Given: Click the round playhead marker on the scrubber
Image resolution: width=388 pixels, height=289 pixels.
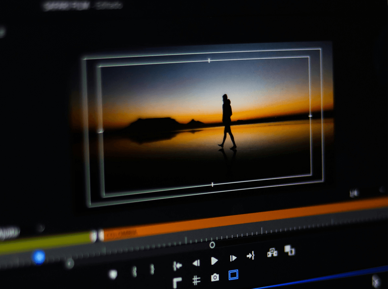Looking at the screenshot, I should click(213, 244).
